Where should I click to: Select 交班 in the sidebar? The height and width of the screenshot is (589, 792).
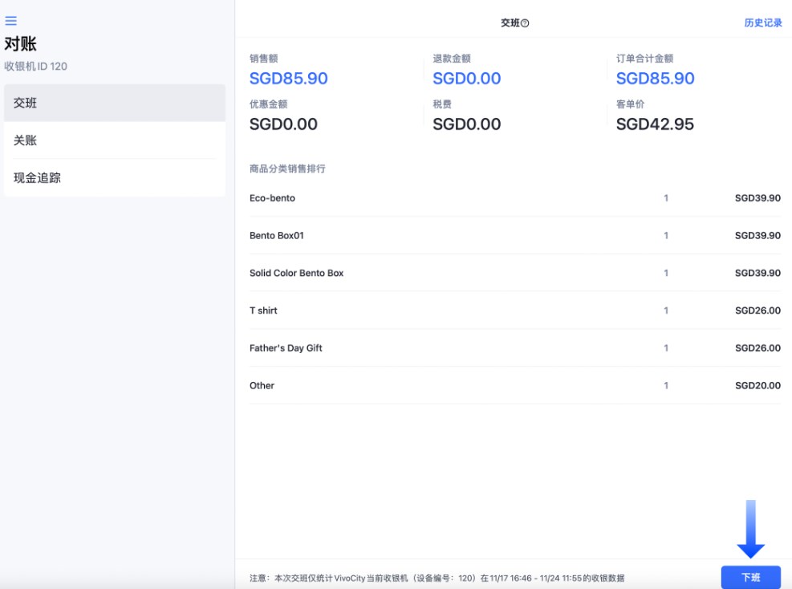click(115, 103)
